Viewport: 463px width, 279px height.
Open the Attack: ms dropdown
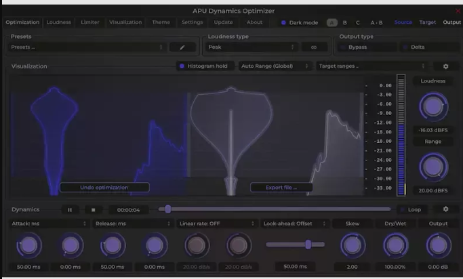click(x=49, y=223)
